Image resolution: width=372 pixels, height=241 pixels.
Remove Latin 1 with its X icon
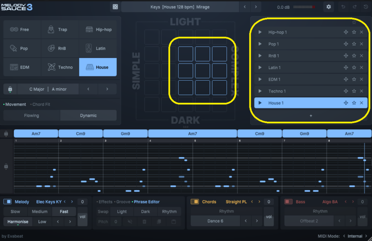click(x=362, y=68)
